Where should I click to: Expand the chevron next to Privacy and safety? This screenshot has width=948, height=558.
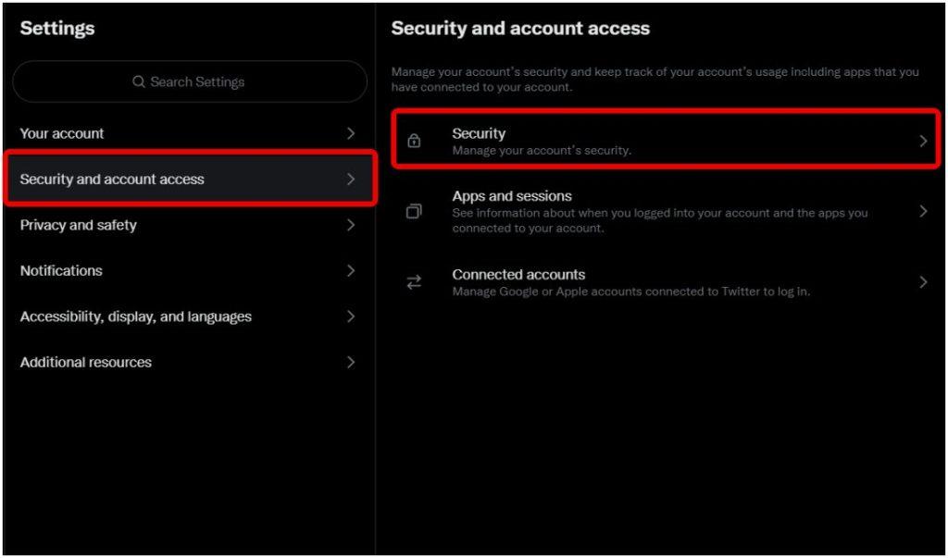(x=351, y=225)
